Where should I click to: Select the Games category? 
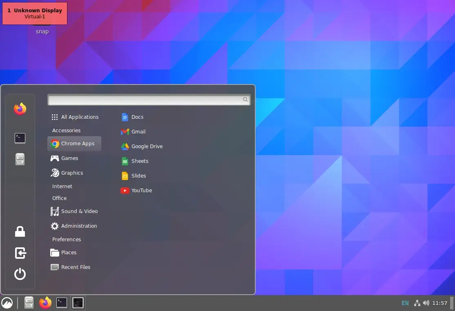74,158
